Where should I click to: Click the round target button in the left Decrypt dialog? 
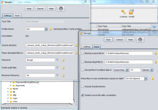point(61,8)
